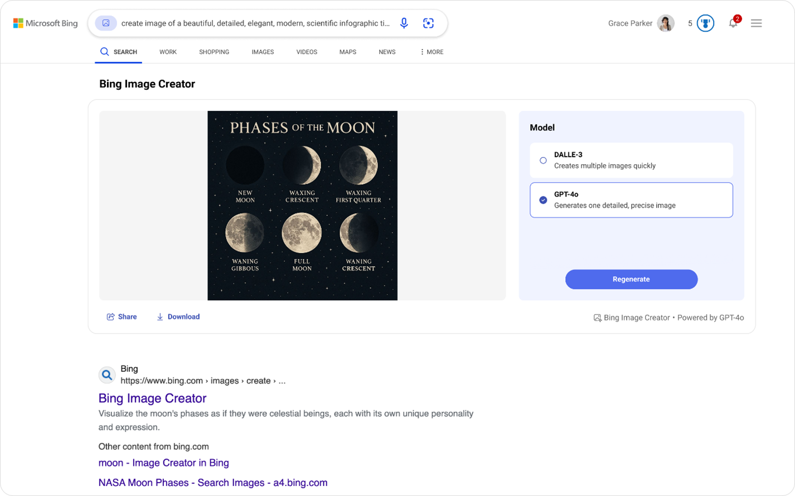Open notifications via the bell icon
Screen dimensions: 795x496
(733, 23)
